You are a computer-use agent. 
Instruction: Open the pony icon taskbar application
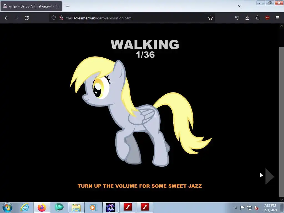click(x=111, y=207)
